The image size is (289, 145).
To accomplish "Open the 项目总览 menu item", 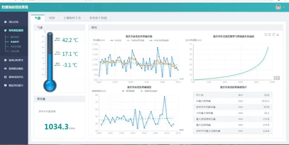I will [14, 22].
